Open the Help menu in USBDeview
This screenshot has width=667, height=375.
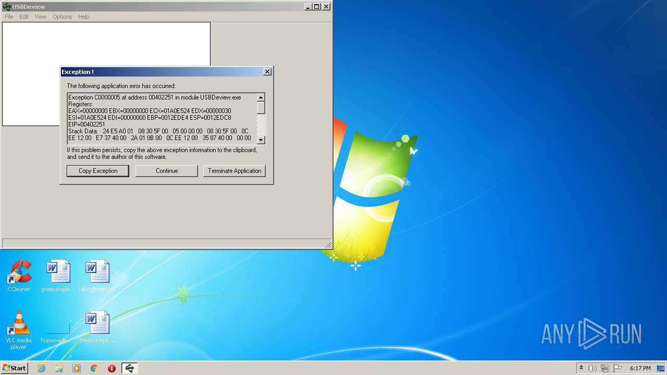click(84, 17)
